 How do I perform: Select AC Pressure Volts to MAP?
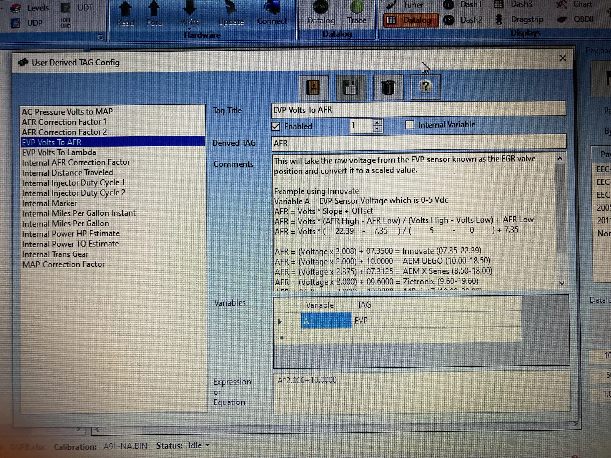pyautogui.click(x=67, y=112)
